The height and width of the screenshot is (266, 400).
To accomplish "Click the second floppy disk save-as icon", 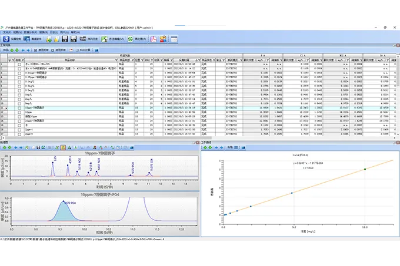I will (74, 39).
